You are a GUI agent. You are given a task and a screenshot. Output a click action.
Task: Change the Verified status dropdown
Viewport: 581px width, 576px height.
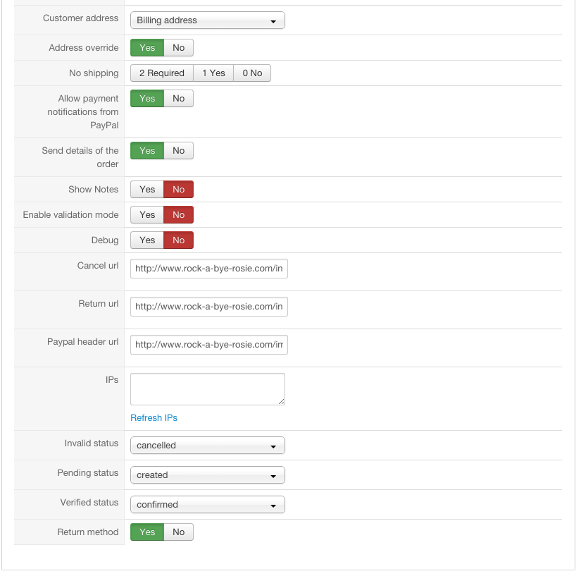pos(207,505)
